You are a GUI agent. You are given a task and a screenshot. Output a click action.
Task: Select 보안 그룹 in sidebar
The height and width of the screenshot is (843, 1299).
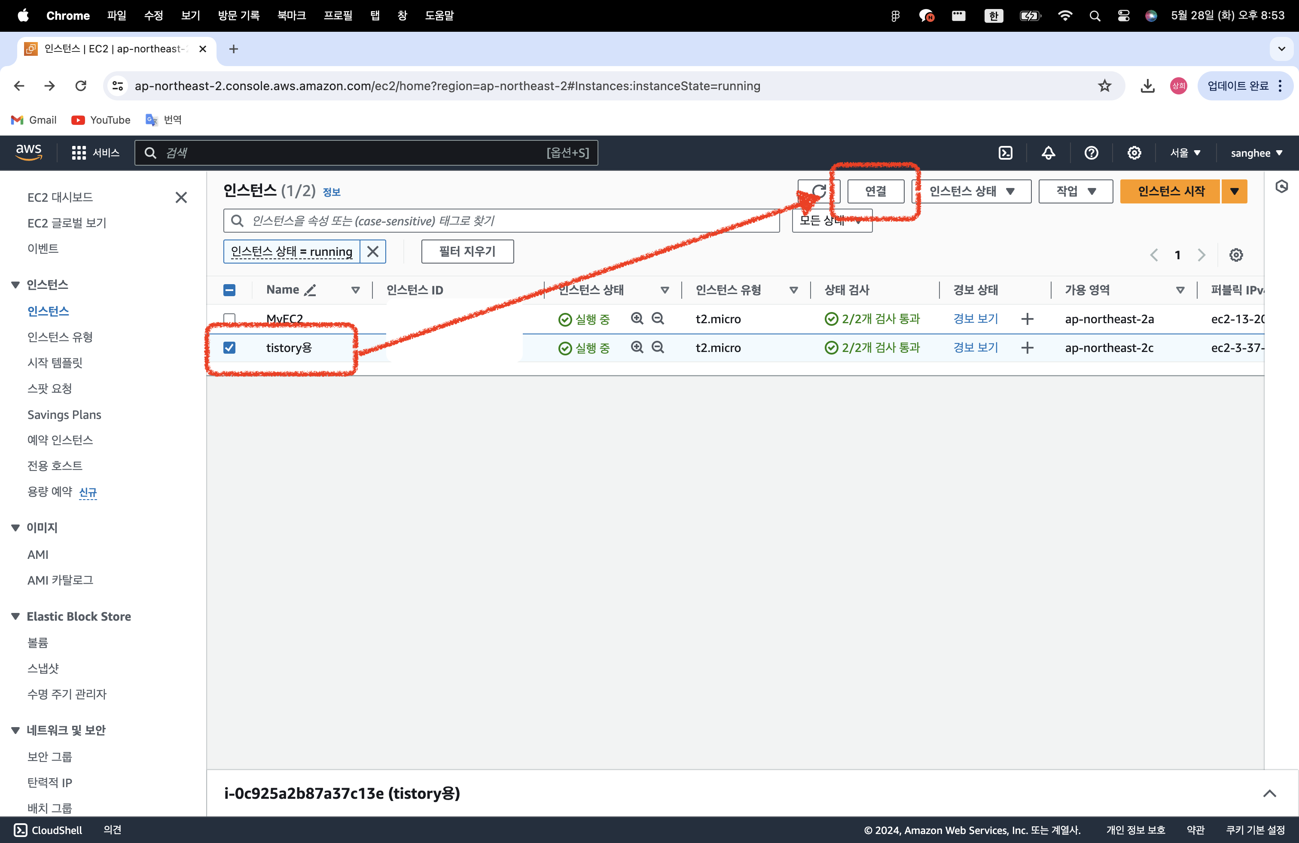(x=50, y=756)
